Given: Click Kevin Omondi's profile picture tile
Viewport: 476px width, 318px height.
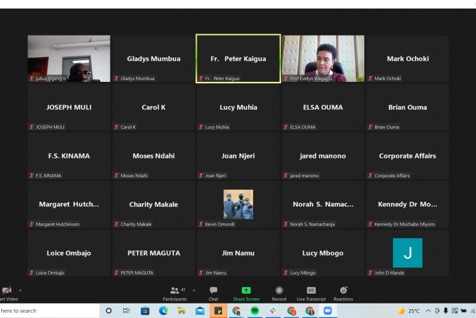Looking at the screenshot, I should [238, 204].
